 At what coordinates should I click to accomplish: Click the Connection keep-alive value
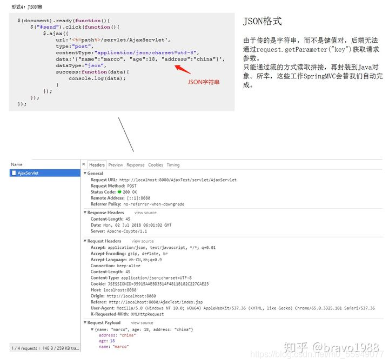click(x=129, y=266)
